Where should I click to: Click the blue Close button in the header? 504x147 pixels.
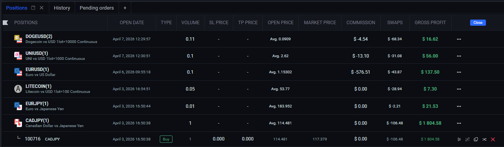coord(478,23)
